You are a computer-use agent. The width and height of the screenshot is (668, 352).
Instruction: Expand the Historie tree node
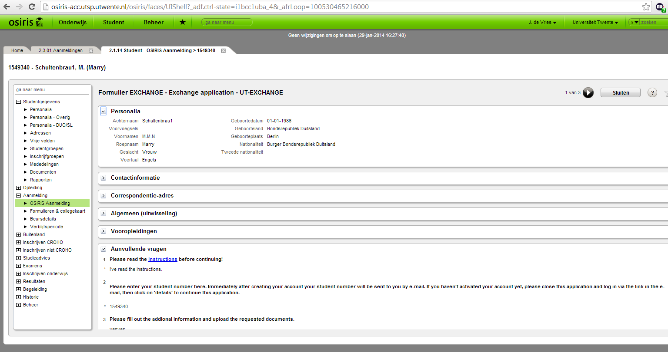(18, 297)
